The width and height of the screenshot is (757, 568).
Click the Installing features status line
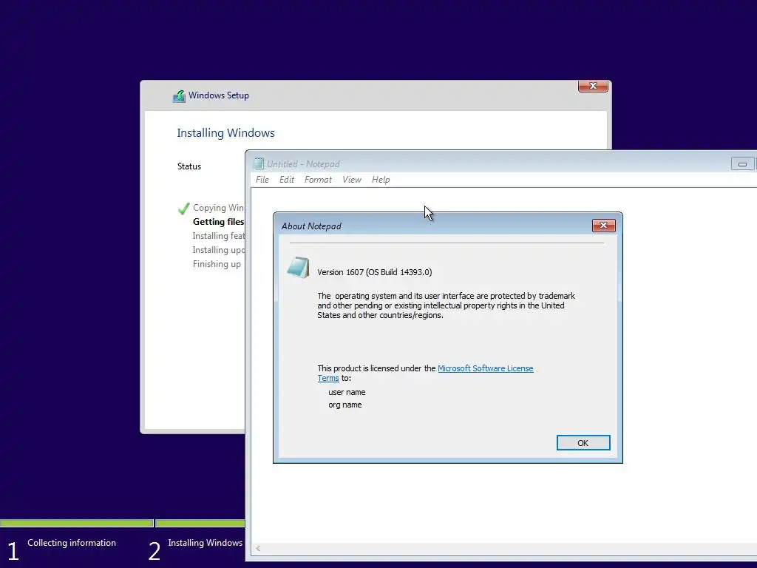point(218,236)
